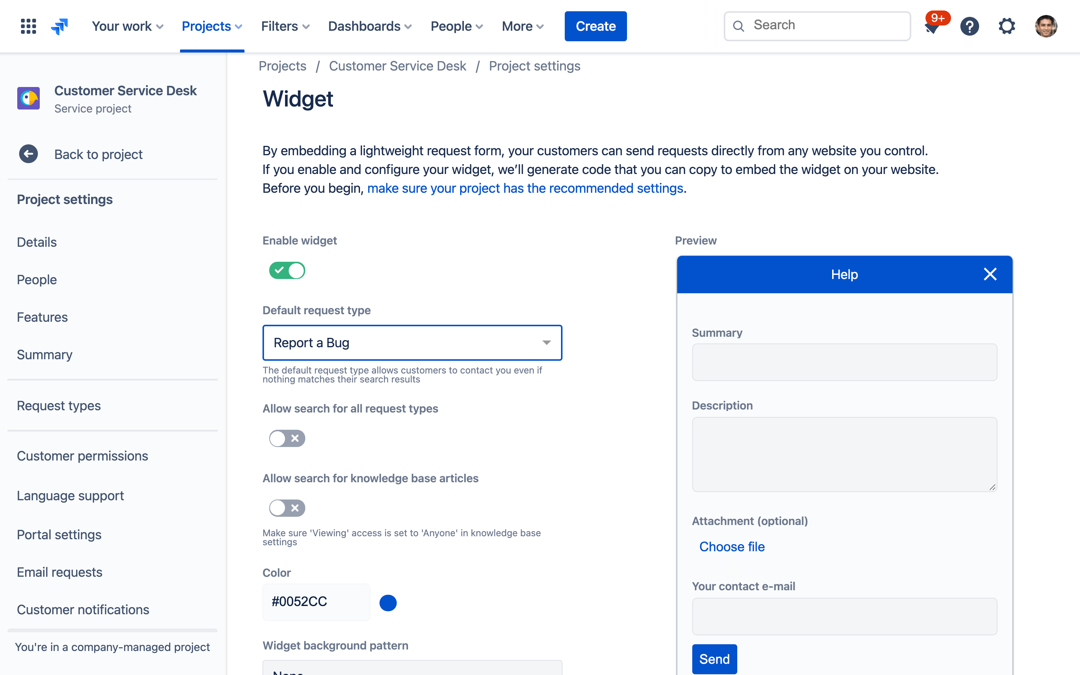Expand the More menu
Screen dimensions: 1080x675
point(522,26)
